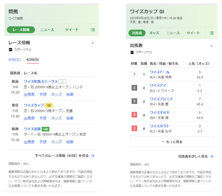Open 予想 for the 東京 ワイズカップ race
Image resolution: width=222 pixels, height=196 pixels.
tap(43, 118)
